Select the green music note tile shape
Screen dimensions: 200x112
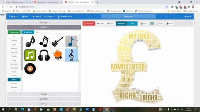click(30, 55)
